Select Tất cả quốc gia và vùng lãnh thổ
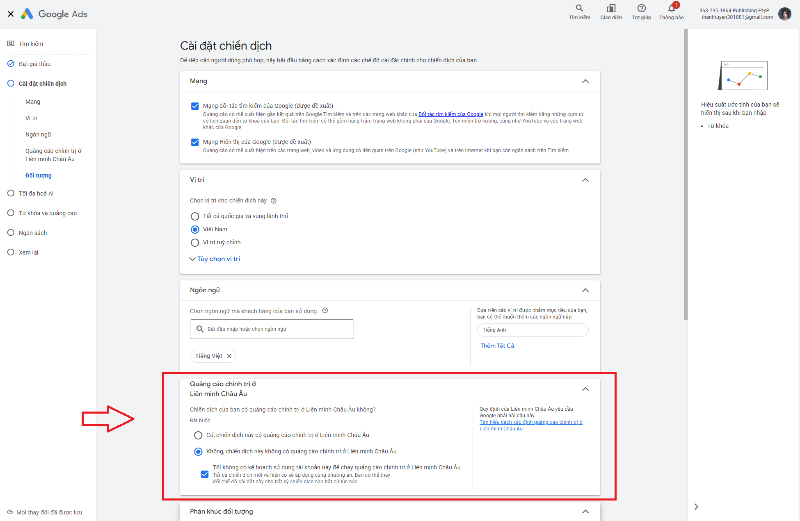Screen dimensions: 800x521 (195, 216)
